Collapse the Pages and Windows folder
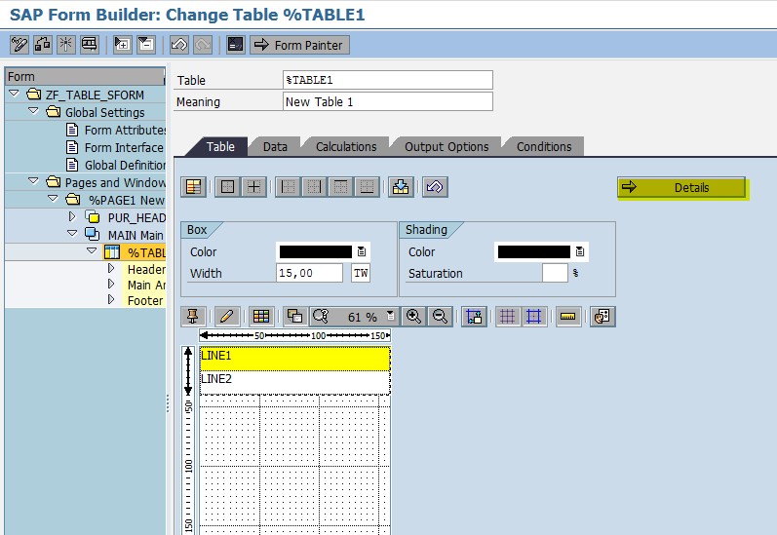The width and height of the screenshot is (777, 535). 33,181
